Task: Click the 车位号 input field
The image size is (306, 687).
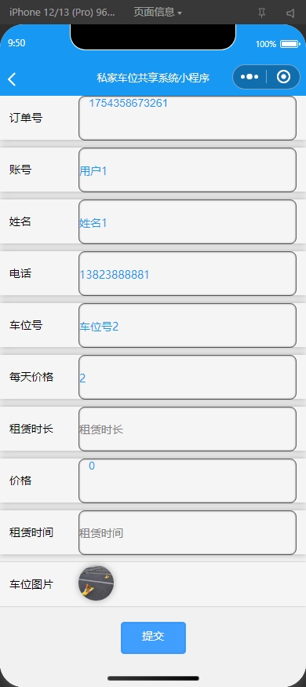Action: (x=188, y=325)
